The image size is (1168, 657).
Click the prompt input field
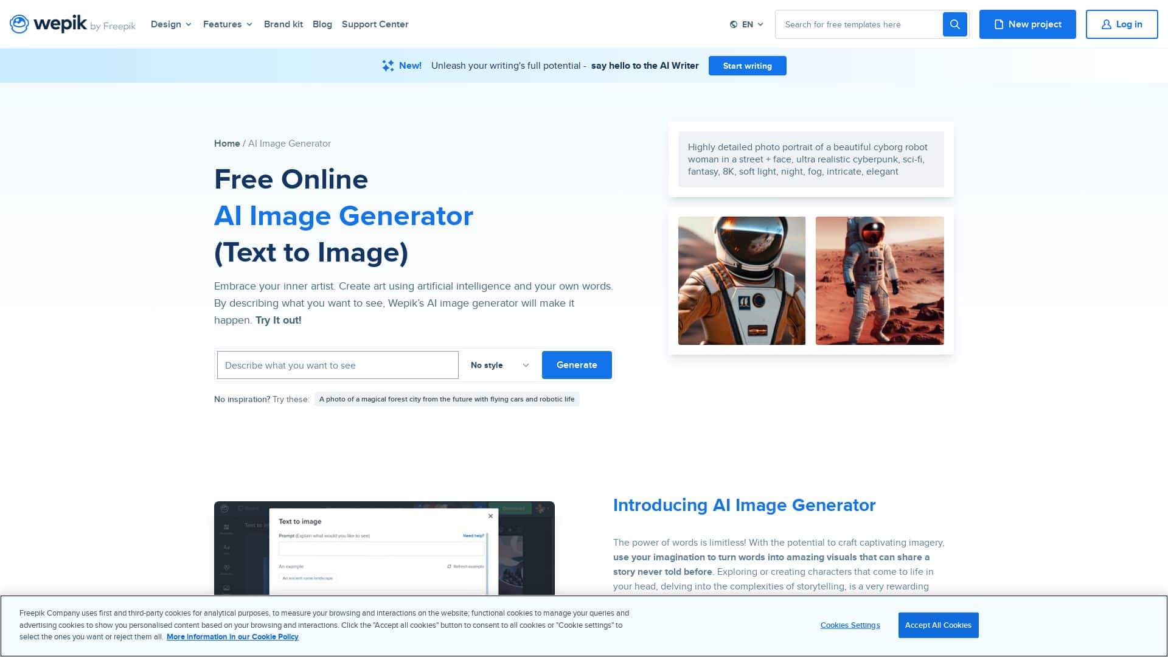click(337, 365)
